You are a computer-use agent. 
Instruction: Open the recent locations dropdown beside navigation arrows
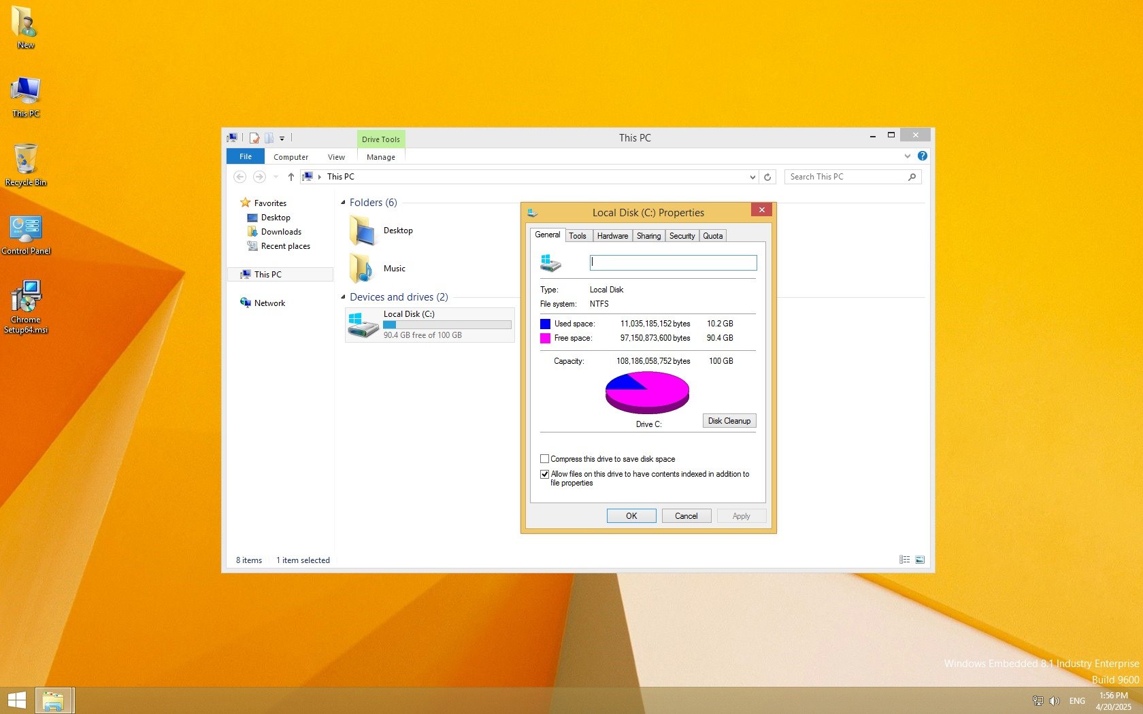(x=276, y=177)
